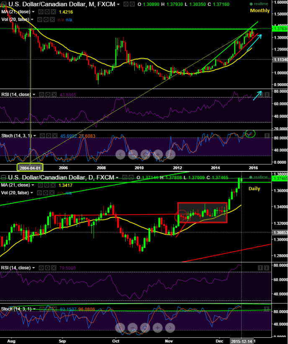This screenshot has width=288, height=344.
Task: Reset the daily chart view
Action: [x=145, y=328]
